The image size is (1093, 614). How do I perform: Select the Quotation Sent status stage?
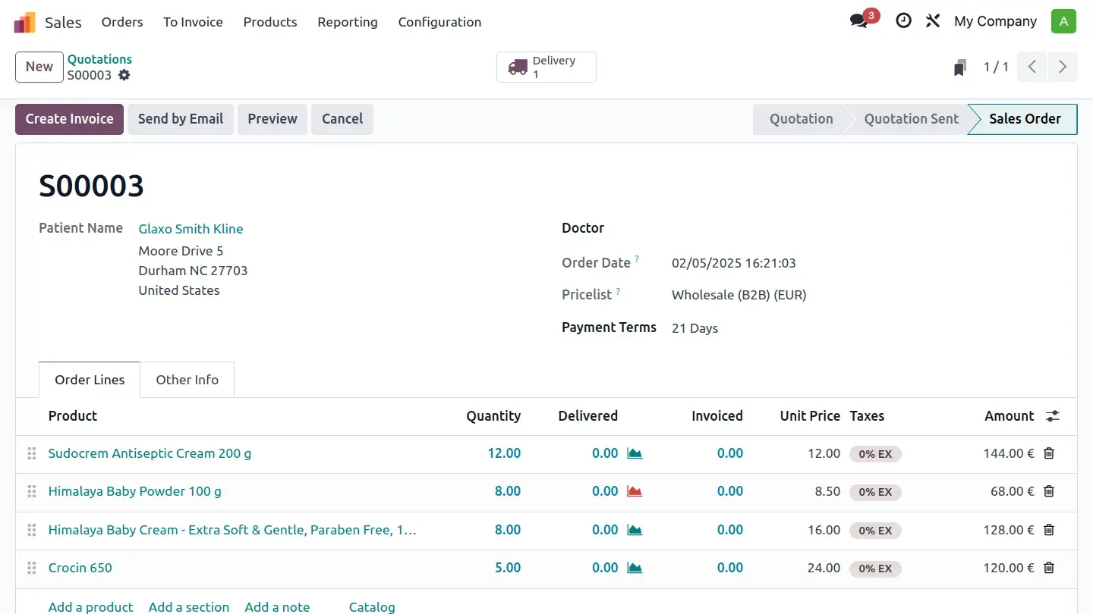pos(911,119)
